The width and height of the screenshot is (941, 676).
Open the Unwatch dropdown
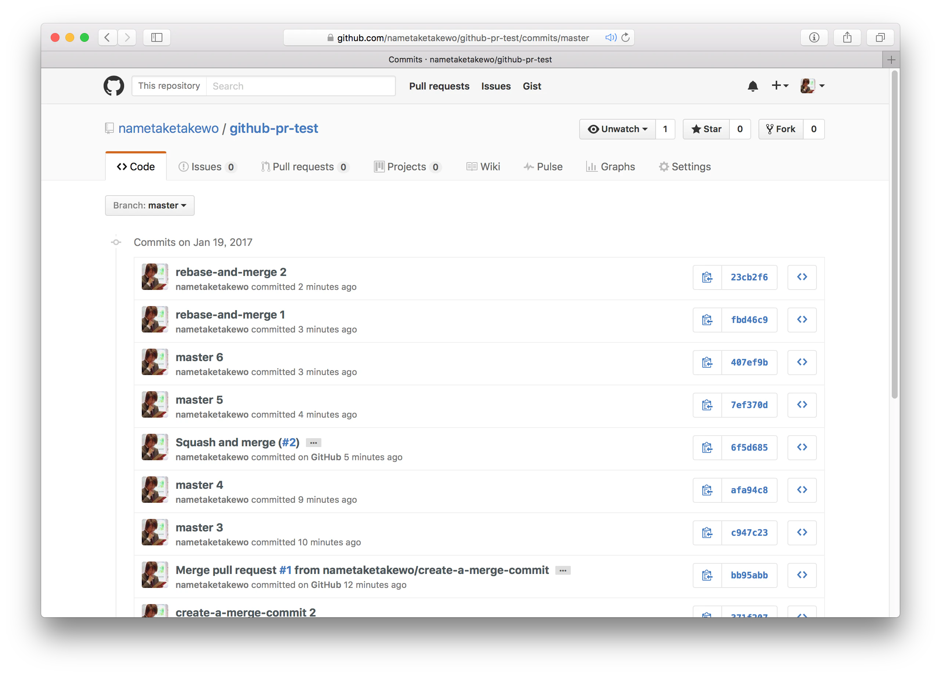pos(617,129)
